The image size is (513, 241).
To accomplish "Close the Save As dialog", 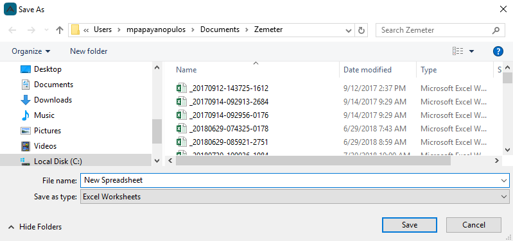I will point(503,9).
